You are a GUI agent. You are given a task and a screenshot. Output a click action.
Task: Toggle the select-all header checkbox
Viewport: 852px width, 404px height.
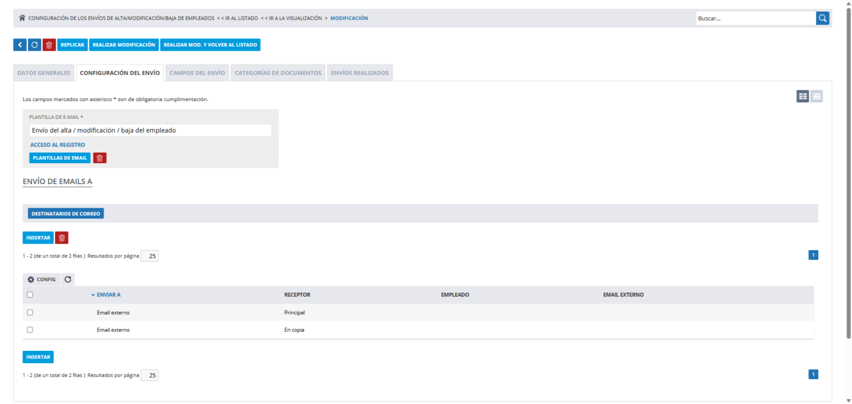click(x=30, y=295)
